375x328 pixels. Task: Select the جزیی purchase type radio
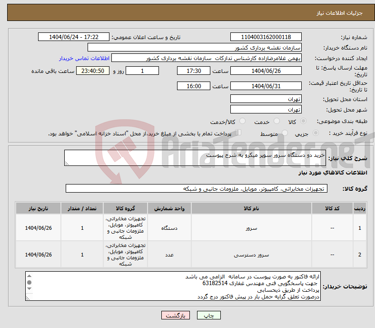316,133
